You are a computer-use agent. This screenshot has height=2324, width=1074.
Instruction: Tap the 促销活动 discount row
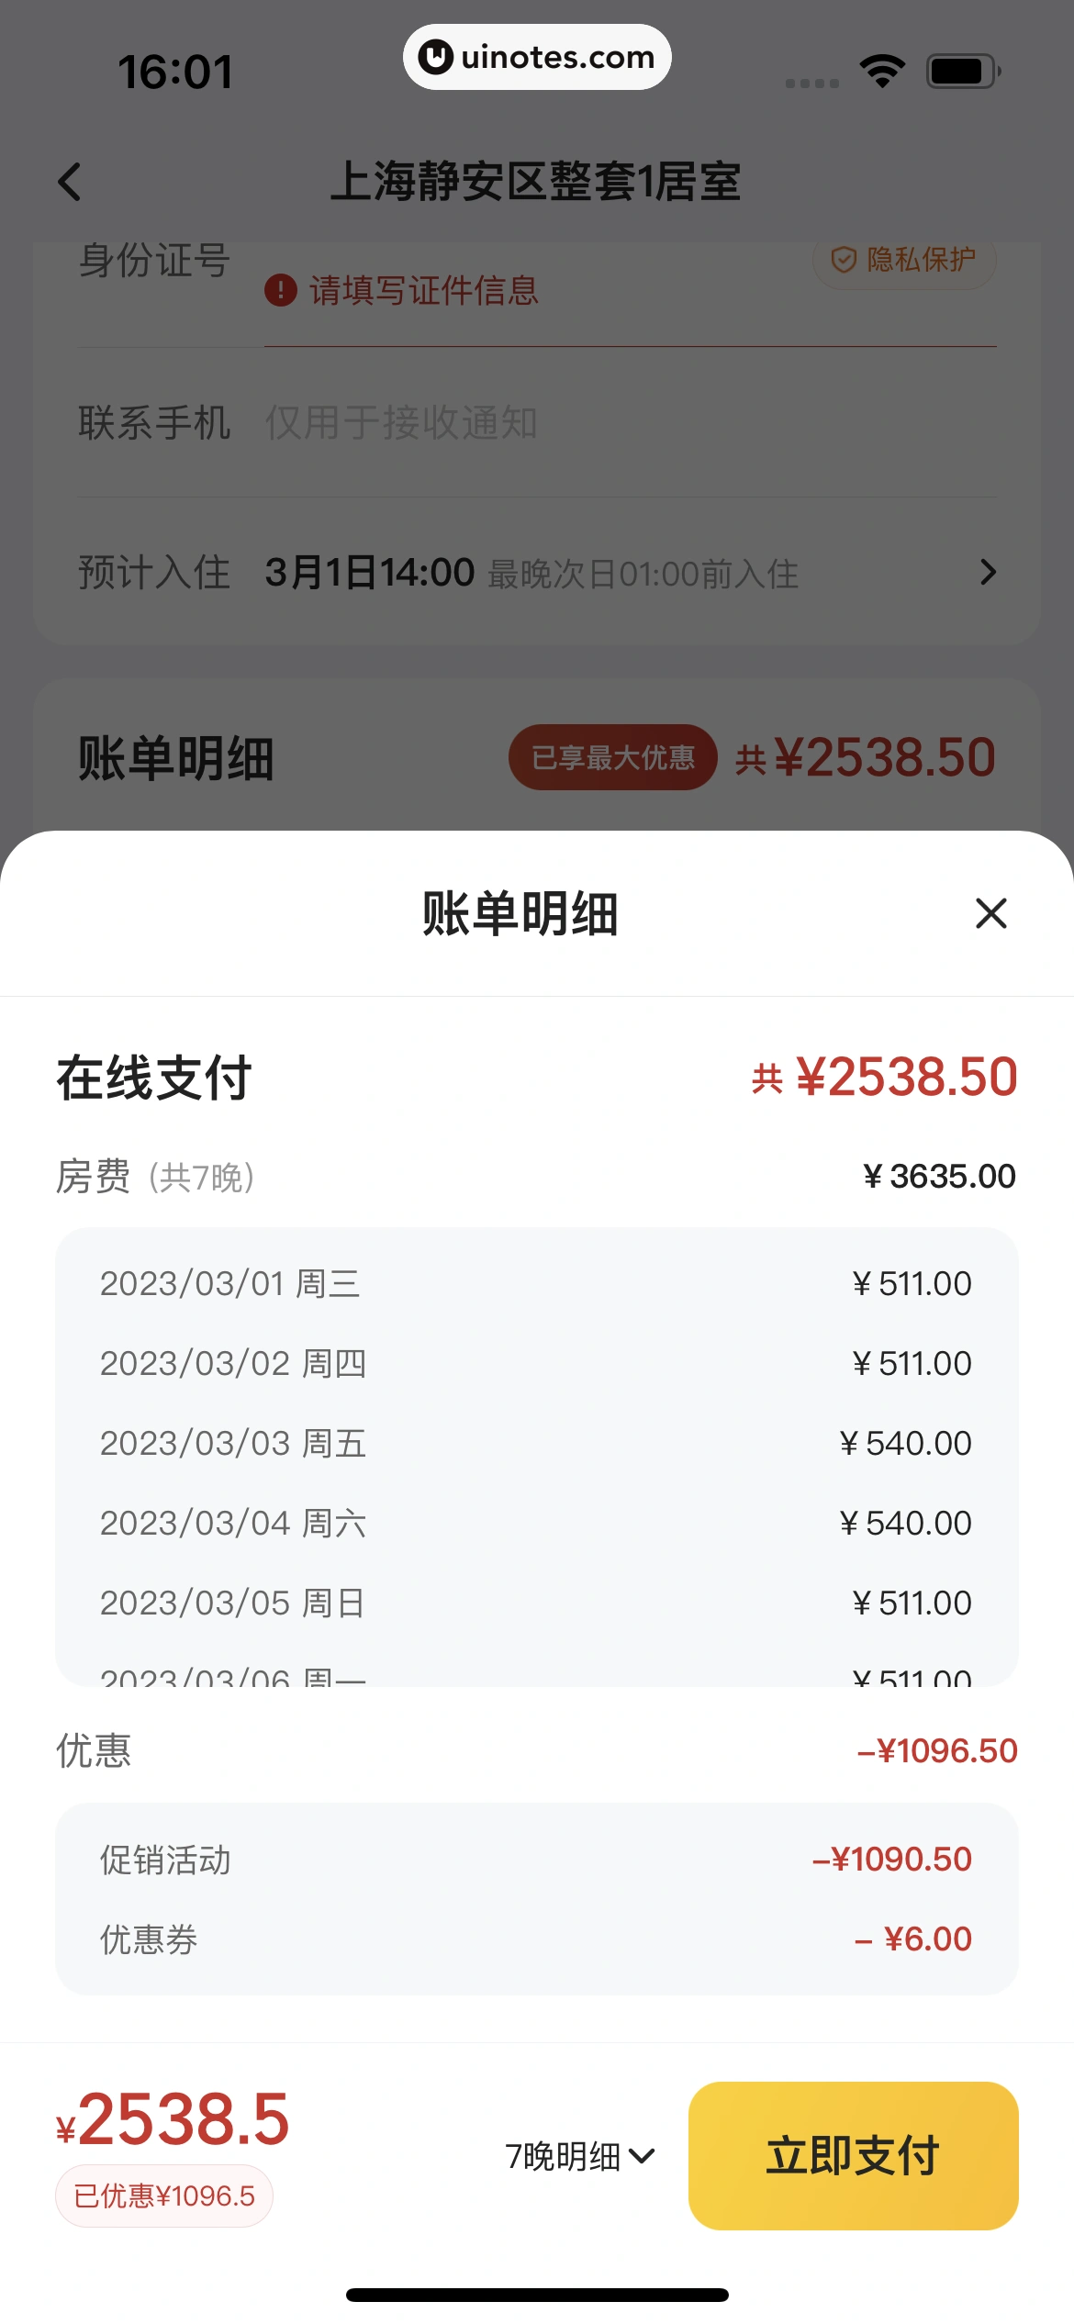536,1860
